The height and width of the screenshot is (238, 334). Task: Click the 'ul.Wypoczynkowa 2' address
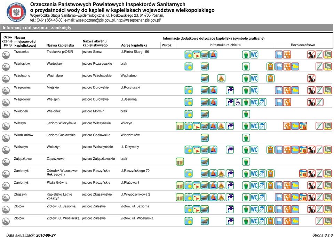(x=135, y=195)
